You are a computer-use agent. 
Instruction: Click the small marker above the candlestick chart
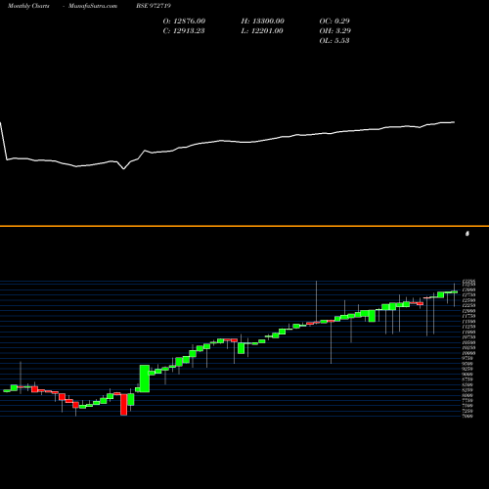[467, 234]
